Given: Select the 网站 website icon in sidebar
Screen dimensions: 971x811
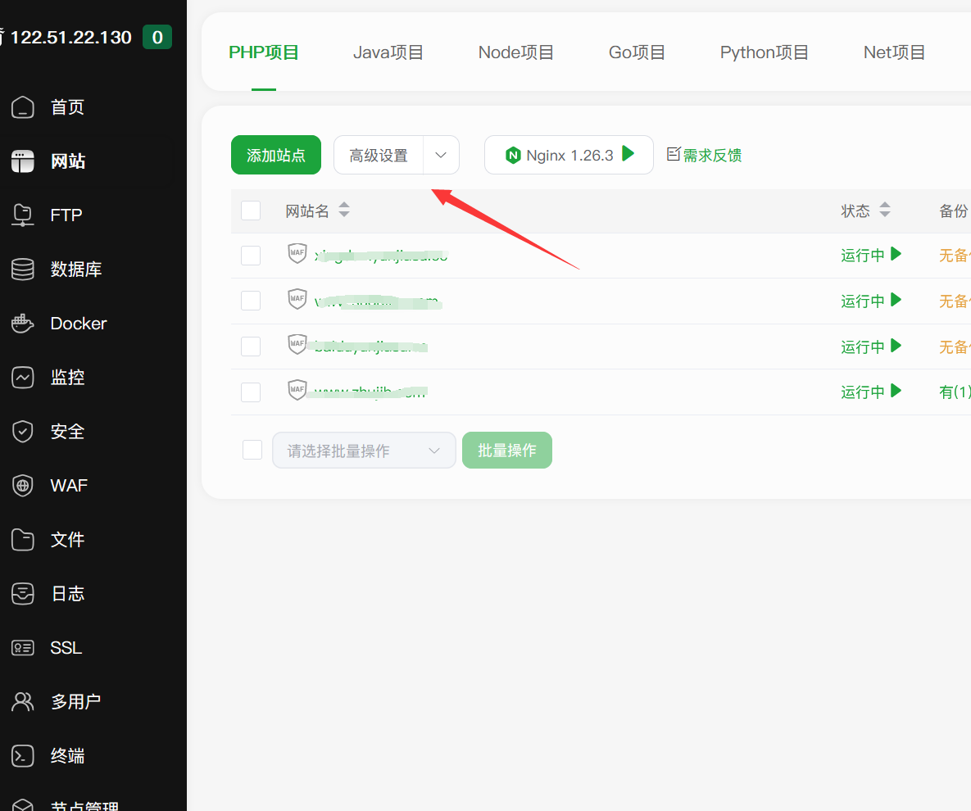Looking at the screenshot, I should pos(23,161).
